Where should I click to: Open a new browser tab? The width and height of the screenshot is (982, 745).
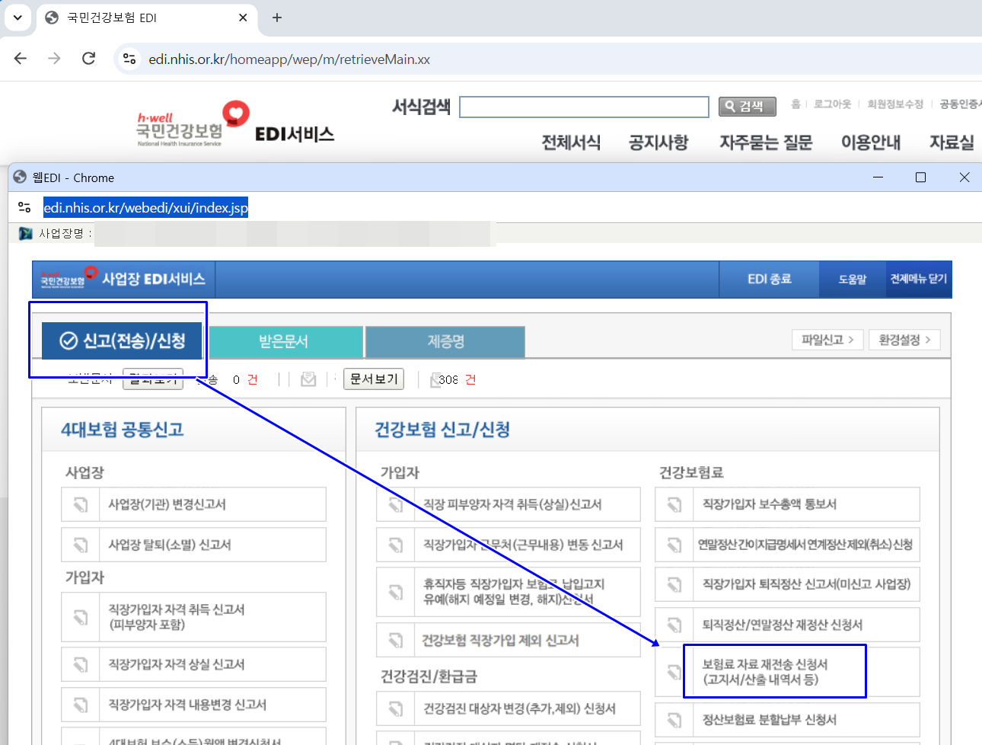pos(277,18)
